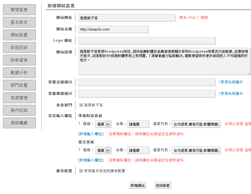Click 名稱 field under 準備對話頁面
This screenshot has height=194, width=251.
coord(138,124)
